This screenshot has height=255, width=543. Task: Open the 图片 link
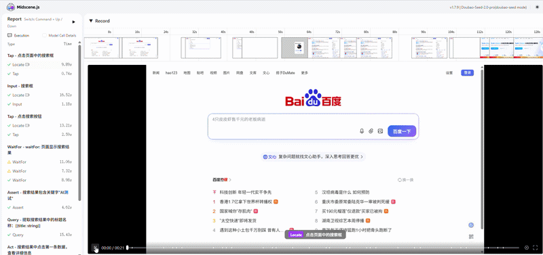(x=227, y=73)
